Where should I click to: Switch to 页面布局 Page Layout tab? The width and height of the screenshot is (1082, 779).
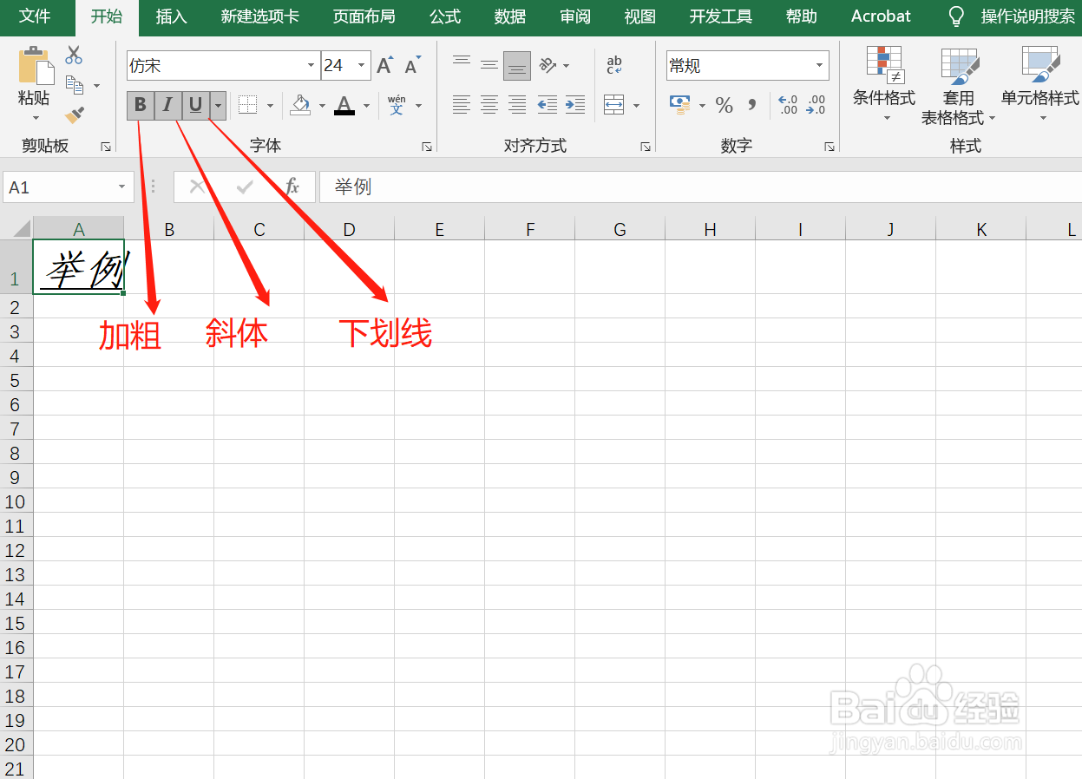click(364, 16)
